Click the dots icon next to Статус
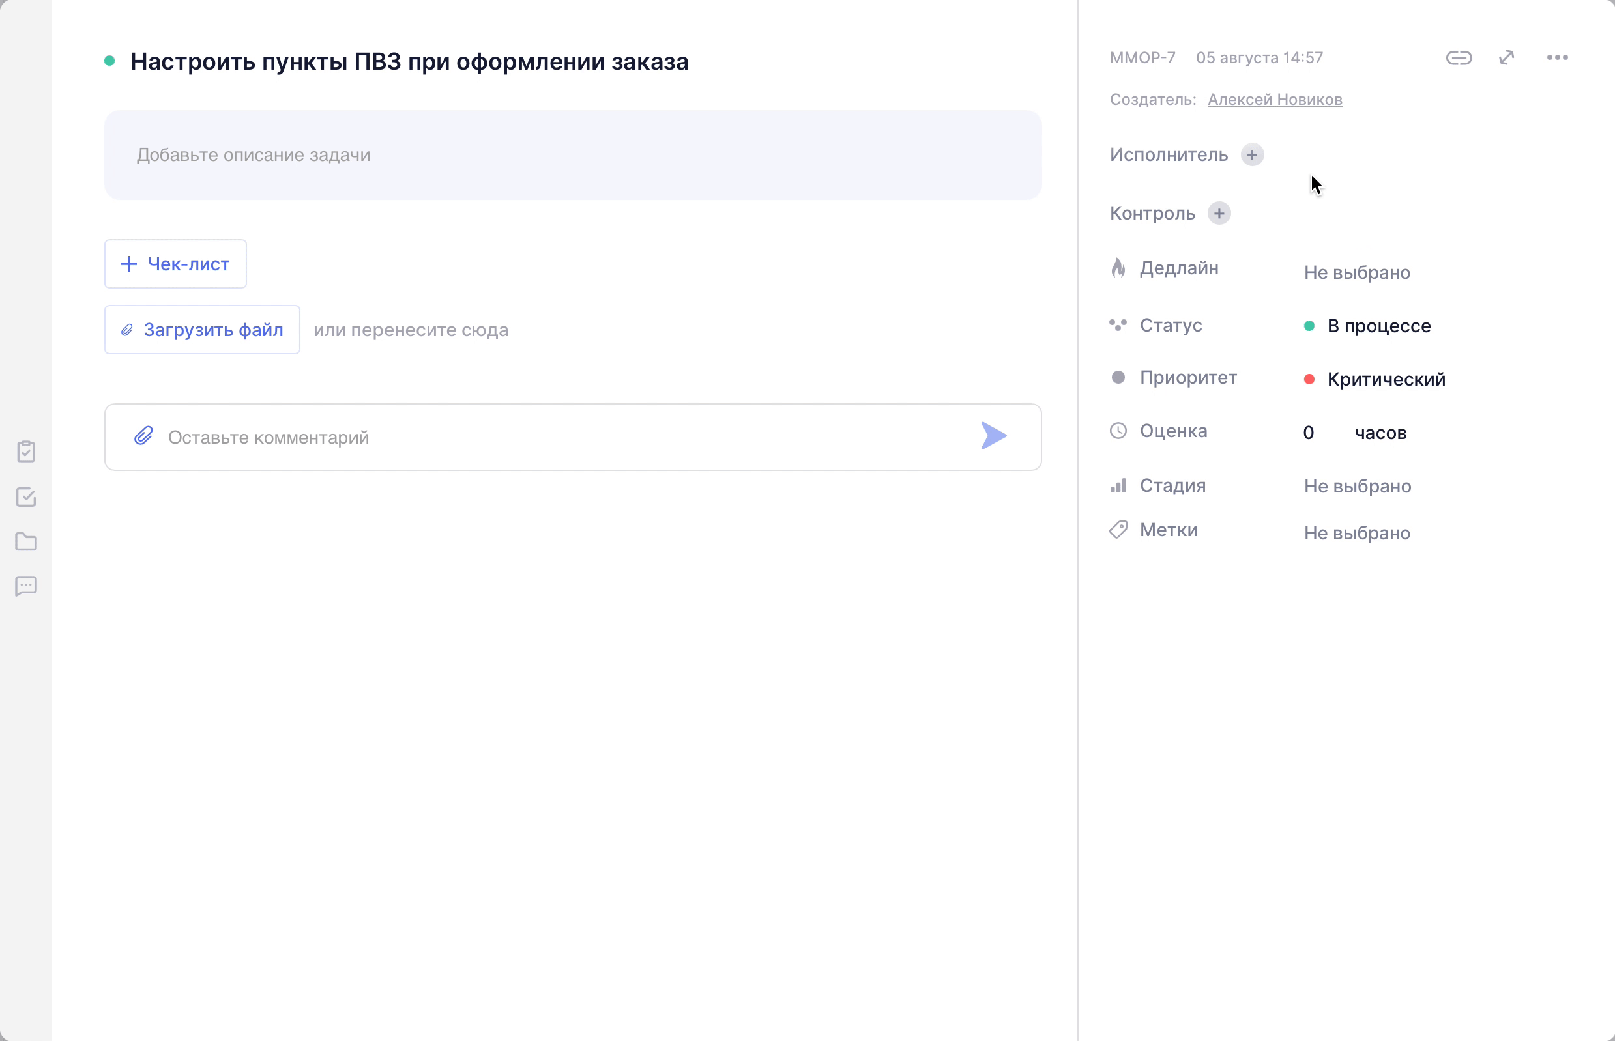This screenshot has width=1615, height=1041. point(1118,325)
